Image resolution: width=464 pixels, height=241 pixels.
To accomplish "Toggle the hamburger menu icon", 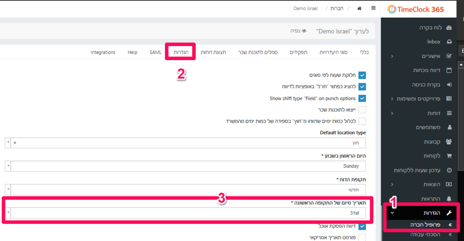I will tap(373, 8).
